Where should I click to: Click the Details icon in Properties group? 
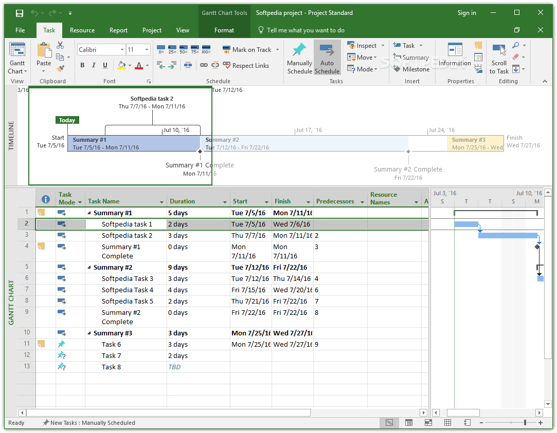pos(478,57)
